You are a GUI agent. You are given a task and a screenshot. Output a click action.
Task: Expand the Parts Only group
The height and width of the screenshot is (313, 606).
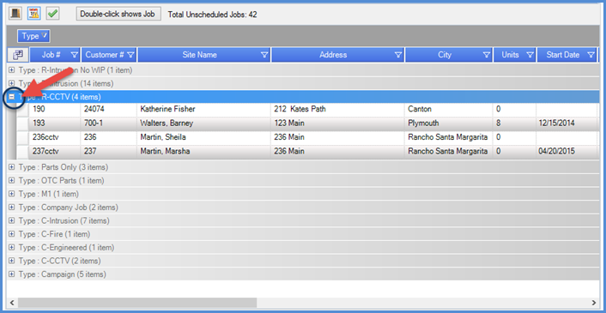click(x=12, y=167)
